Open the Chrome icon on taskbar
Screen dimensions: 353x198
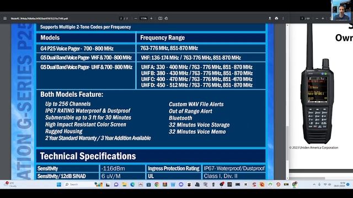click(157, 185)
